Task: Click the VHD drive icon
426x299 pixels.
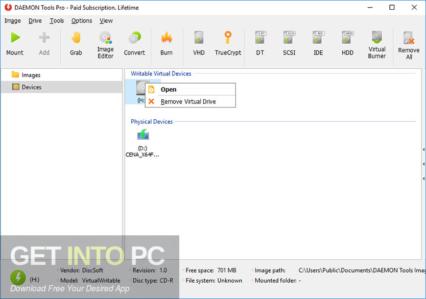Action: (x=199, y=37)
